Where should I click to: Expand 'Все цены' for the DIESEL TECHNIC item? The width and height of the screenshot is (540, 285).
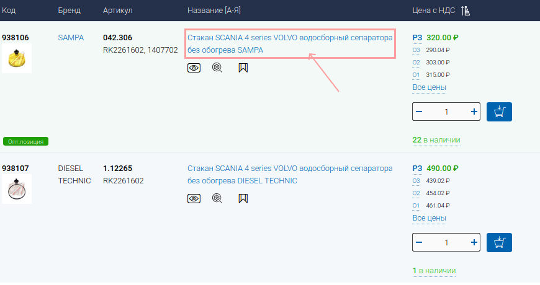429,218
